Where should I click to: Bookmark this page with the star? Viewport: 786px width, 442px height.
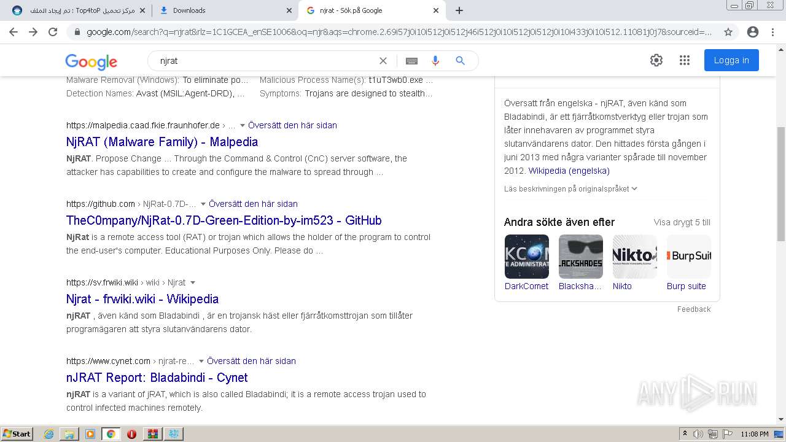[728, 32]
